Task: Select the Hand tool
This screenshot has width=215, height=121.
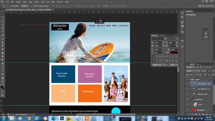Action: coord(2,78)
